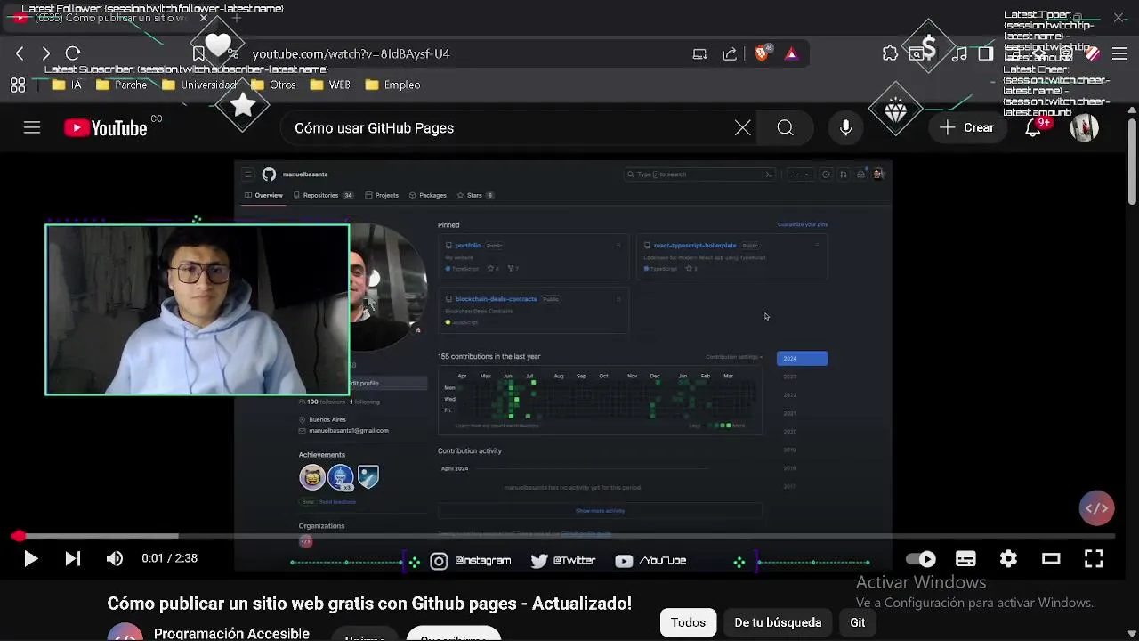Skip to the next video
The width and height of the screenshot is (1139, 641).
click(73, 559)
